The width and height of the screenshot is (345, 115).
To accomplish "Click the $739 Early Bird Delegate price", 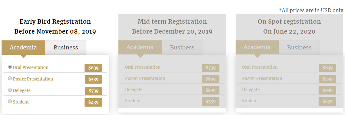I will pyautogui.click(x=93, y=91).
